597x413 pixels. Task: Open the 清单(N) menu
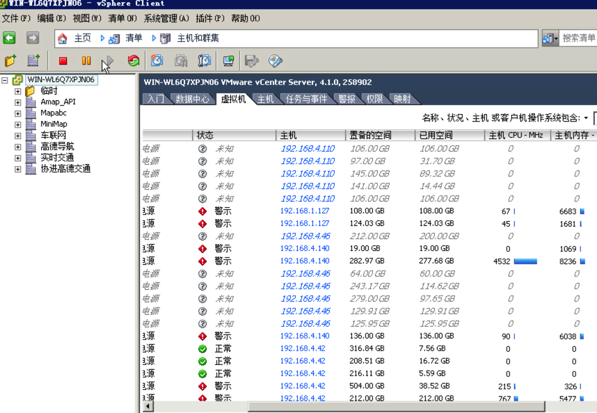click(122, 18)
